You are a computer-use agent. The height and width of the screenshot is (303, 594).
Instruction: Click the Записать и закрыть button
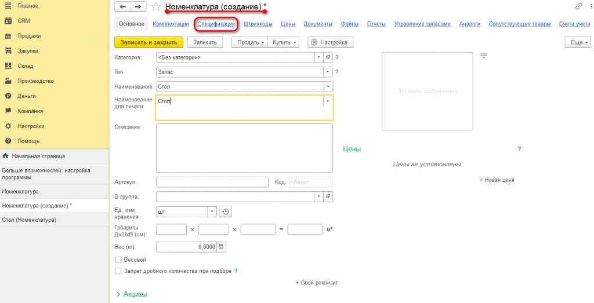149,42
